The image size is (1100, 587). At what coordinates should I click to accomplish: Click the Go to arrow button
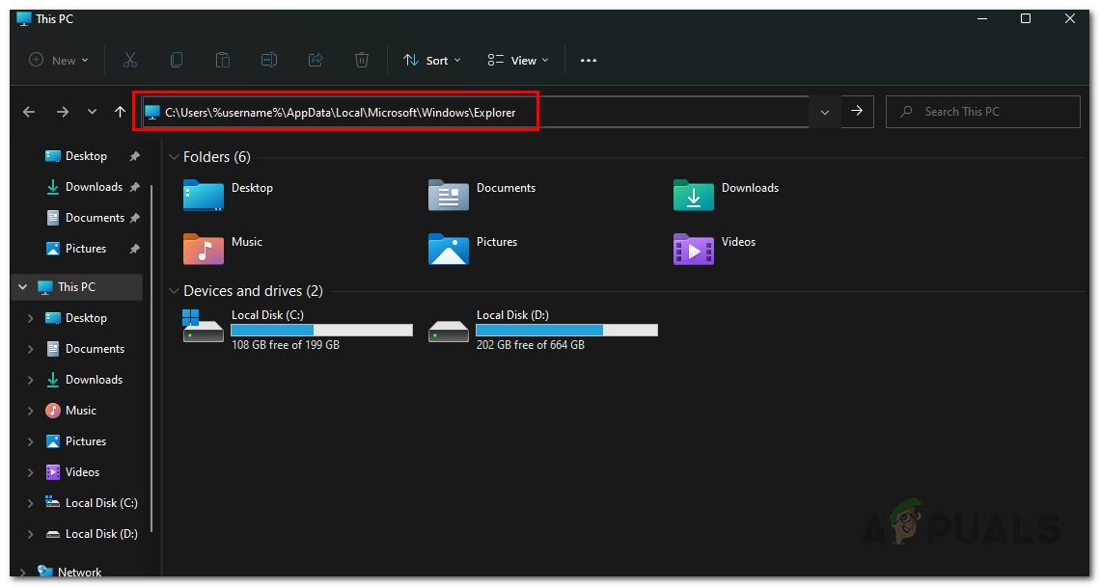coord(857,112)
